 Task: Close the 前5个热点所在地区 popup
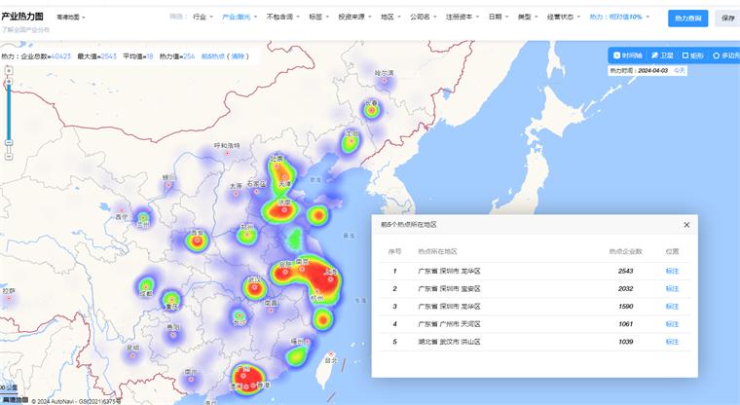pyautogui.click(x=685, y=225)
